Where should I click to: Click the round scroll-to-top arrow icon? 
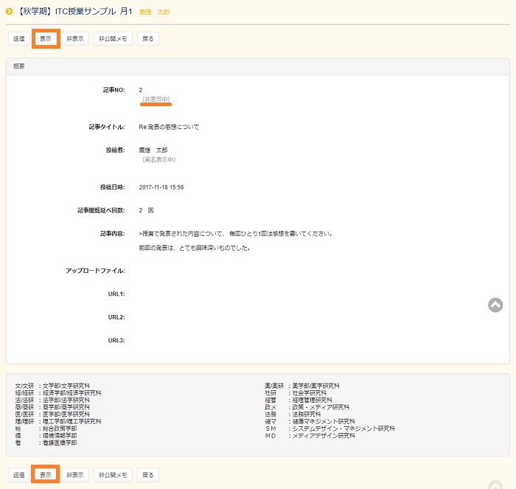click(495, 305)
